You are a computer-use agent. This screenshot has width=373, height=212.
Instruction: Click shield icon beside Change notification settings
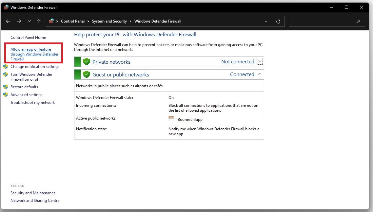pos(6,67)
